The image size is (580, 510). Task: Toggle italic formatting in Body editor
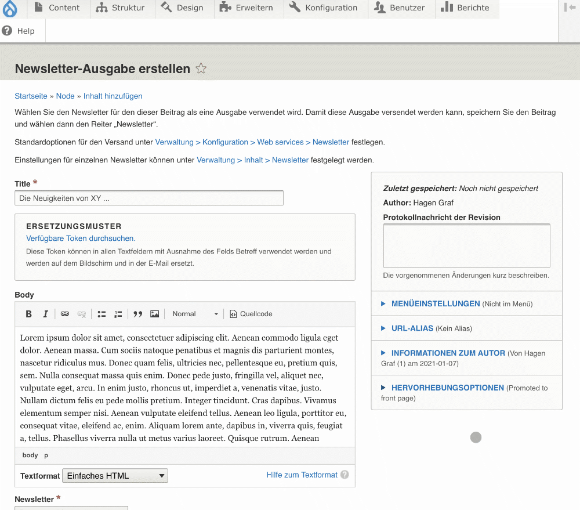click(45, 314)
